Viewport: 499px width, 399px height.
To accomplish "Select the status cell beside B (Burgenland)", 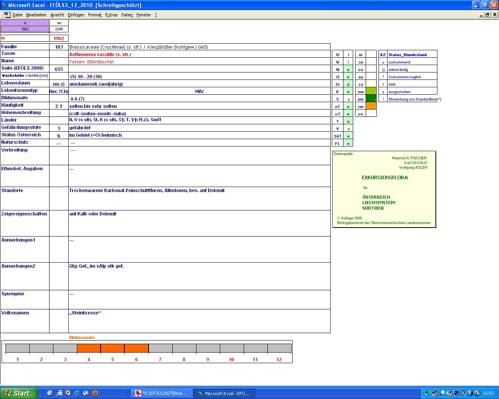I will tap(348, 55).
